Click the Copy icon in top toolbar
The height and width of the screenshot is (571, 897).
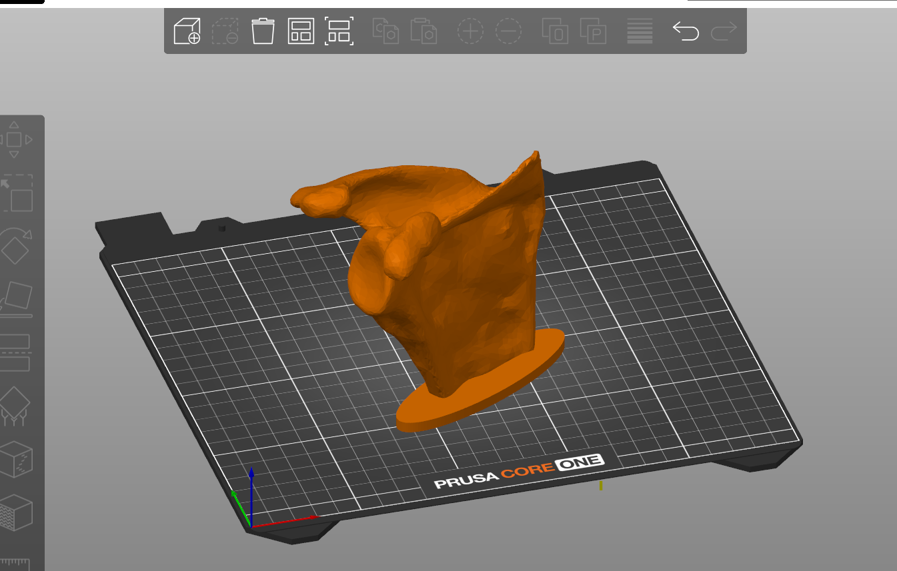click(385, 31)
